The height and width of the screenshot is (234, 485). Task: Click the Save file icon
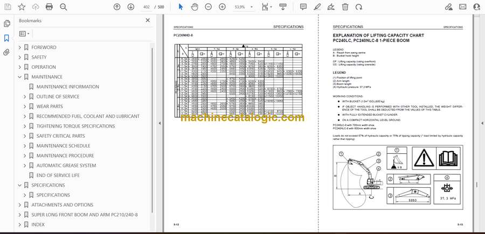pos(8,7)
